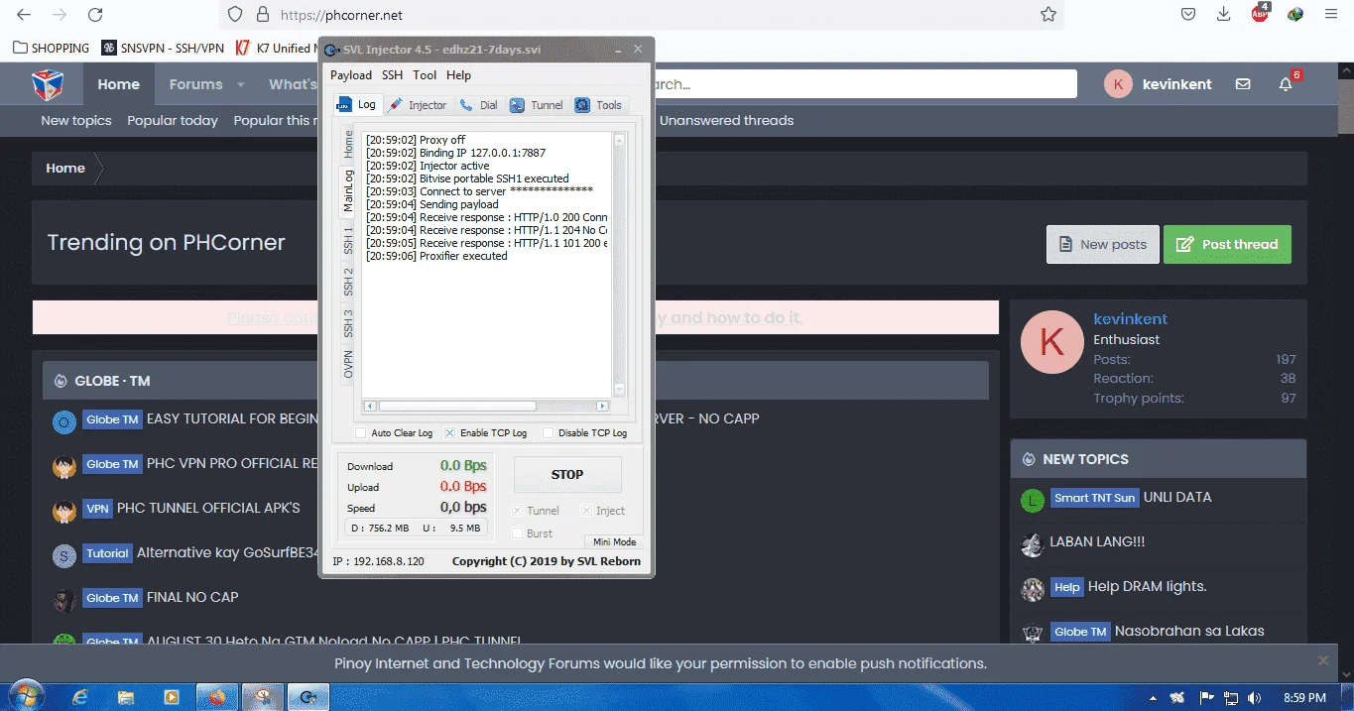Dismiss the push notification banner
This screenshot has width=1354, height=711.
click(1323, 660)
